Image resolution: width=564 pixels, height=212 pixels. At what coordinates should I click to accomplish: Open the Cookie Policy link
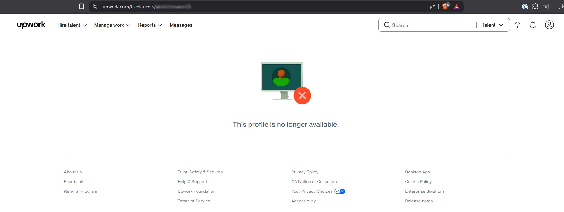[418, 182]
